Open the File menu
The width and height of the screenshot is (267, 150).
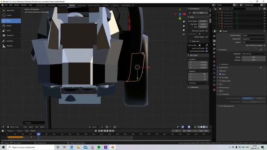click(6, 5)
